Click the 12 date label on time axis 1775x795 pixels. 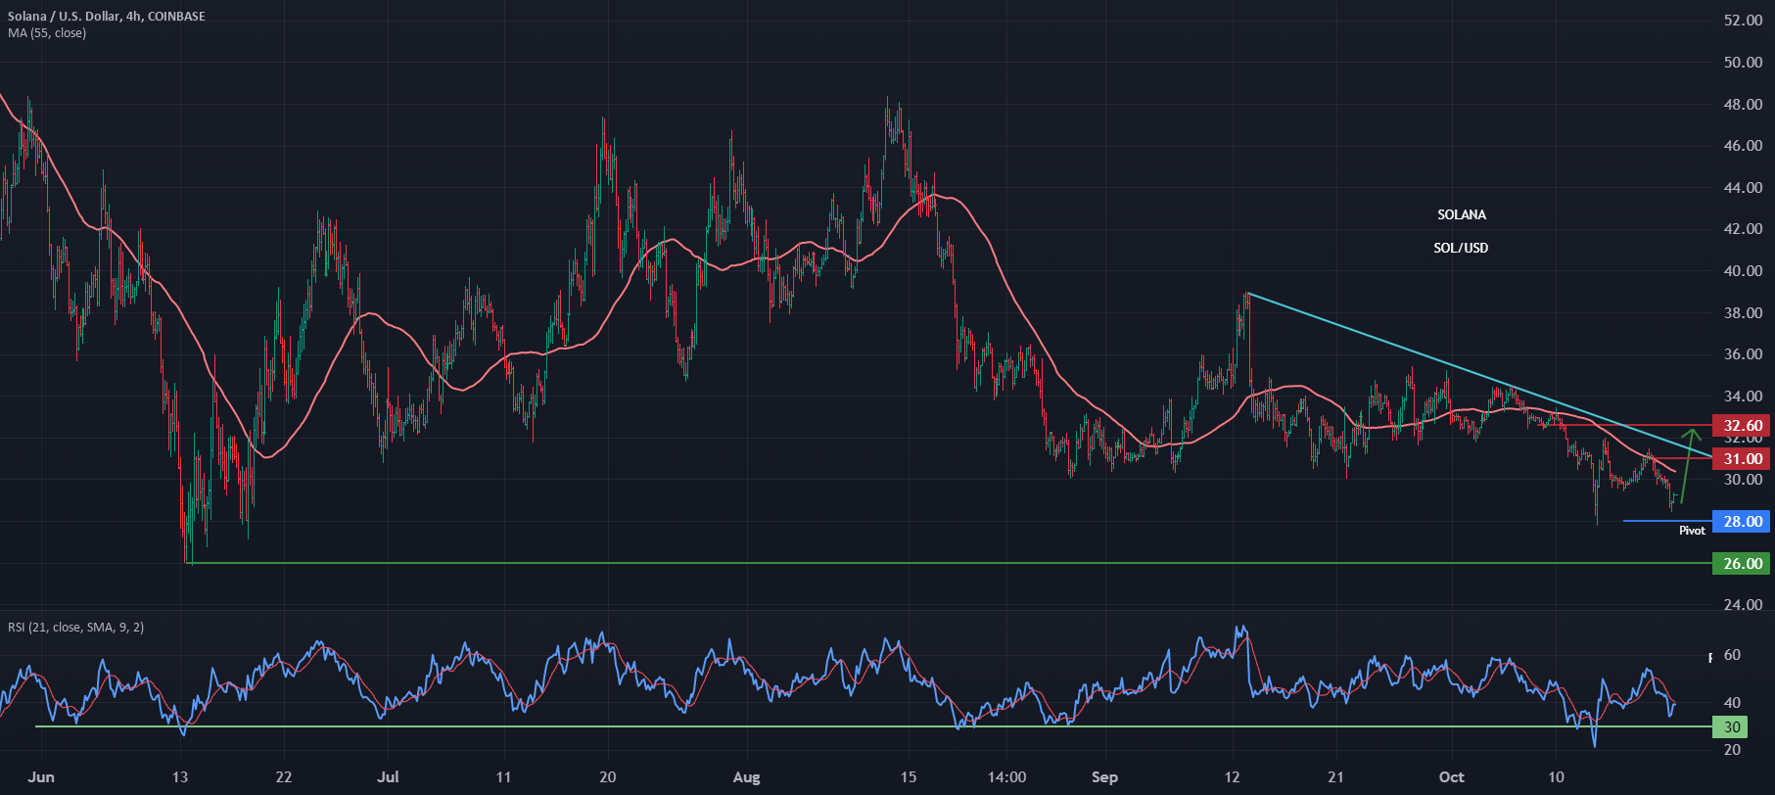[x=1232, y=777]
